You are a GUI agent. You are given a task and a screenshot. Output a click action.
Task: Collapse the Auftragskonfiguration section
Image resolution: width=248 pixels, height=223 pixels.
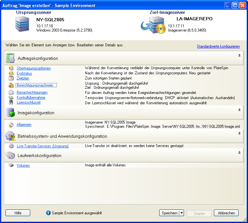click(239, 55)
